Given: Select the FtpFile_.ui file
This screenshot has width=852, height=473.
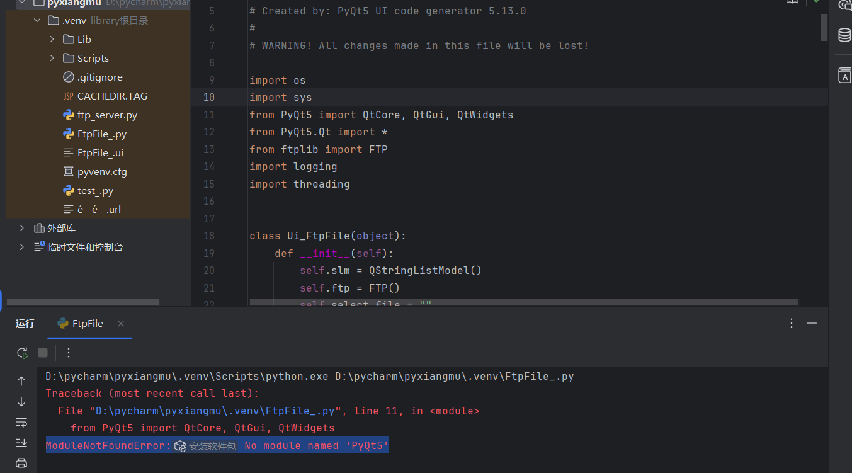Looking at the screenshot, I should 98,152.
